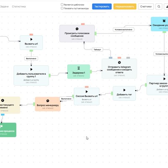Screen dimensions: 168x168
Task: Click the play icon on Добавить тег node
Action: point(124,90)
